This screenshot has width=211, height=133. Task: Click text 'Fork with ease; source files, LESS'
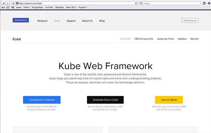[x=169, y=107]
